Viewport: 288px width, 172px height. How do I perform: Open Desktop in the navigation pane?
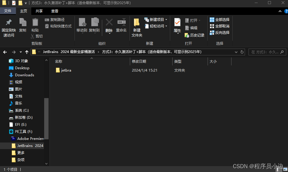click(x=19, y=68)
